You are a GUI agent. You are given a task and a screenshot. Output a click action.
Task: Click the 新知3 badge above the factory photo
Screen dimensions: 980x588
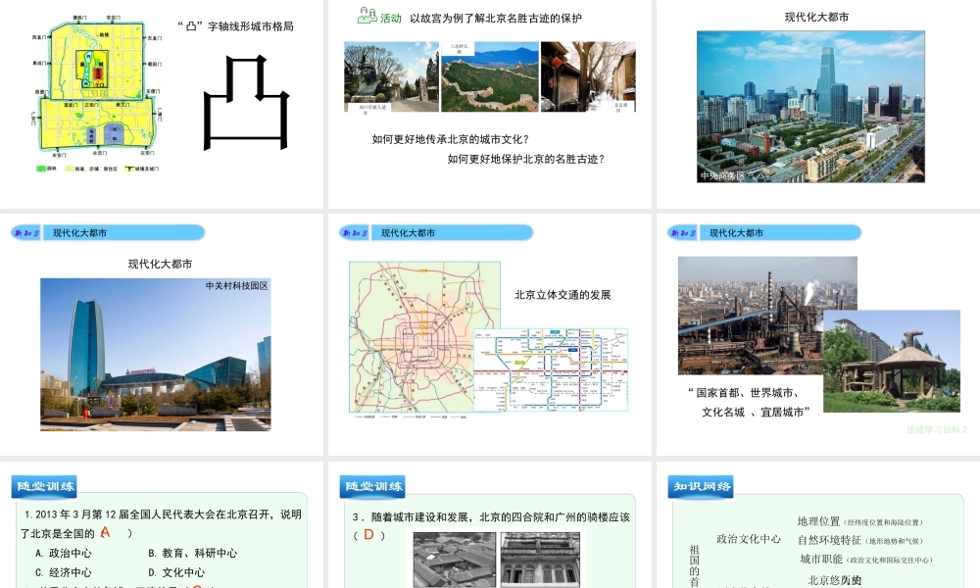click(x=683, y=232)
